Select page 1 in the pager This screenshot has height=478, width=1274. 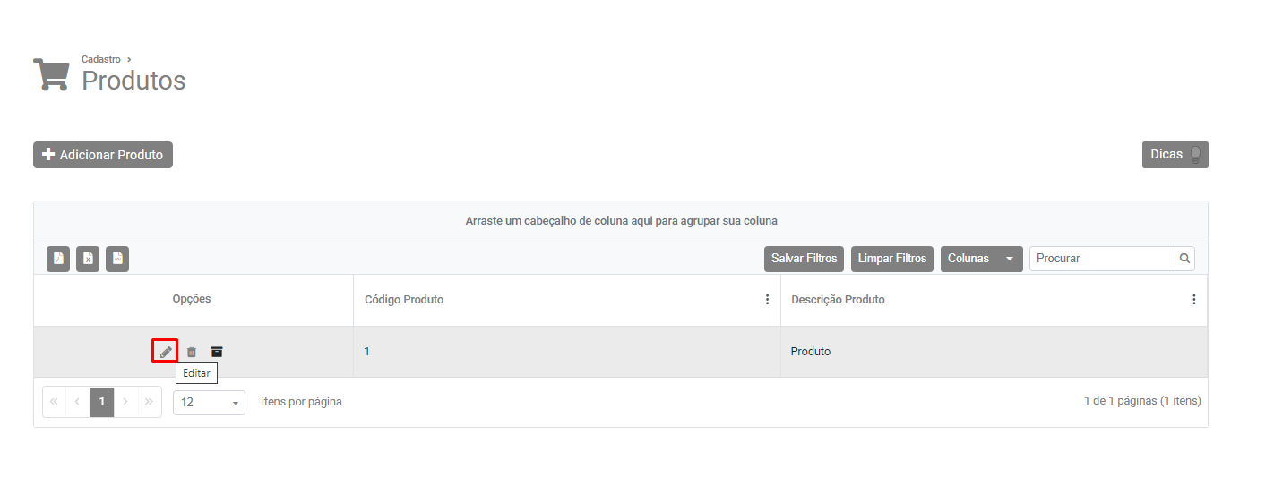(102, 402)
